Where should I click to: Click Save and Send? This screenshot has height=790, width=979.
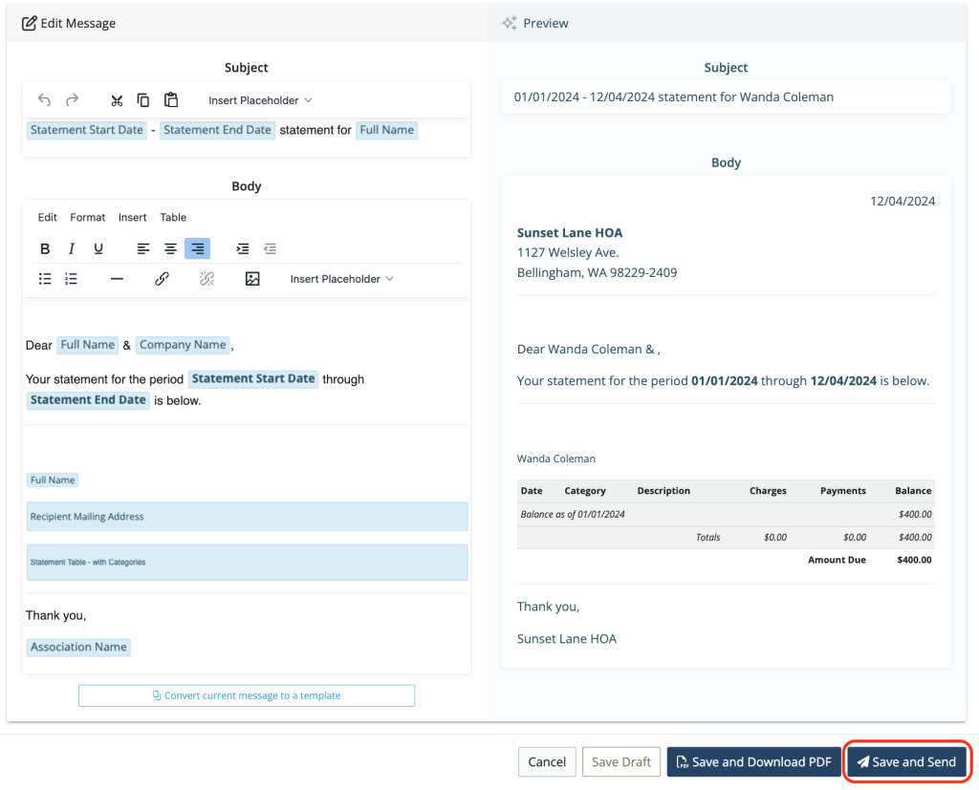pos(907,761)
